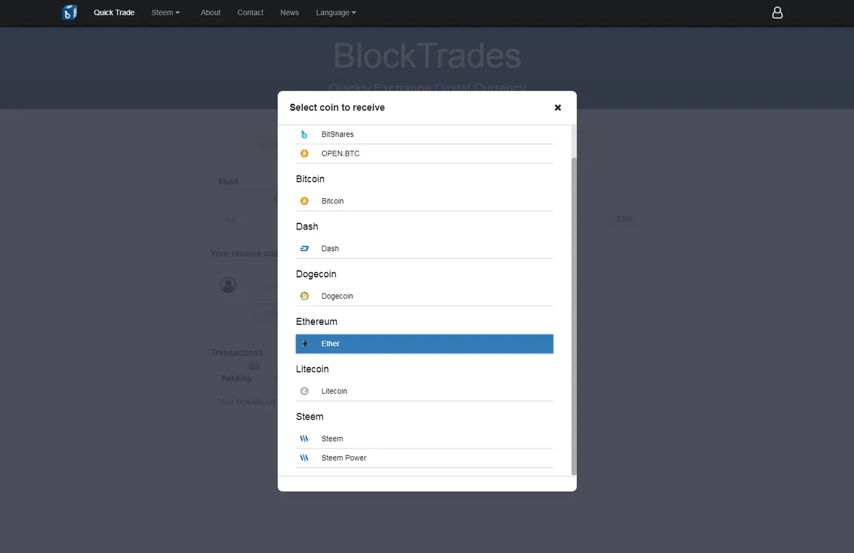Click the BlockTrades cube logo

tap(69, 12)
